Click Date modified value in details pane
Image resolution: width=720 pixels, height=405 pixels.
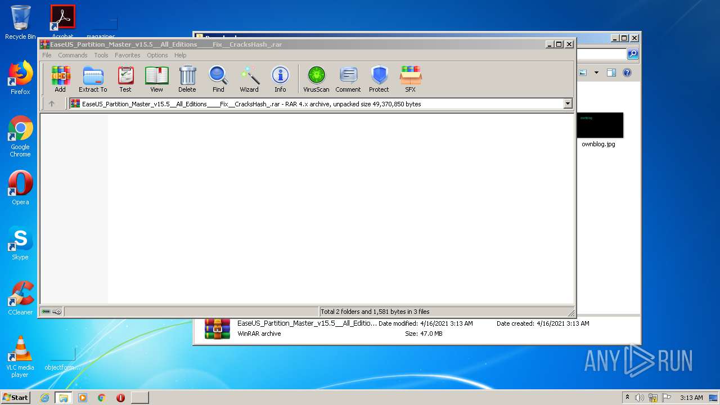click(x=446, y=323)
